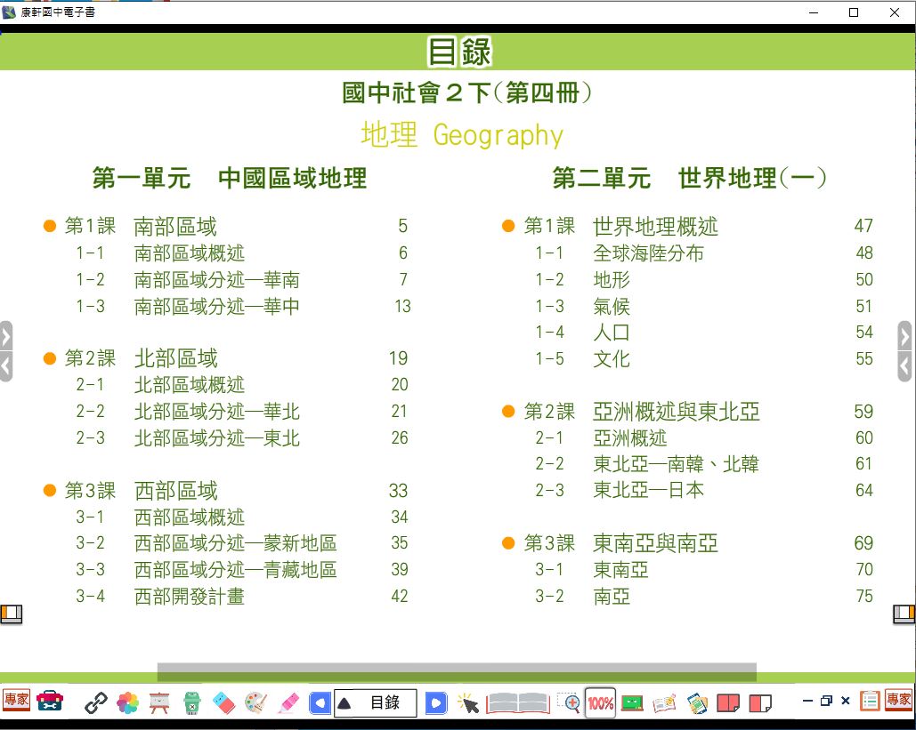This screenshot has width=916, height=730.
Task: Click the chain link icon
Action: pos(96,702)
